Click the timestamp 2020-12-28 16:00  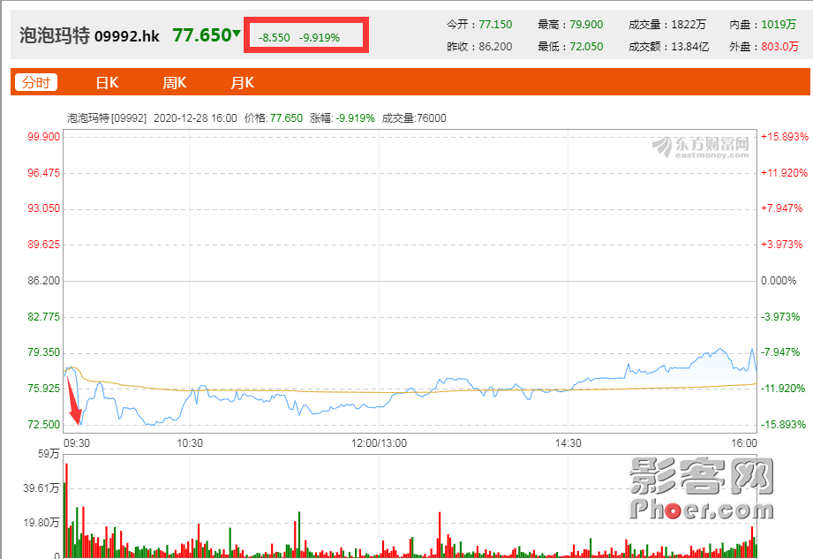click(195, 118)
